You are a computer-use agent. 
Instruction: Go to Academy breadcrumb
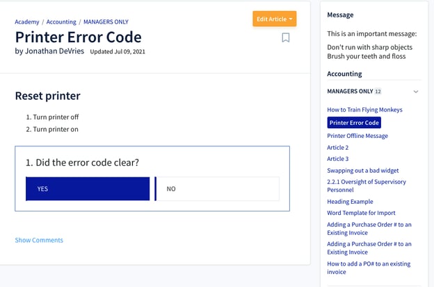click(27, 21)
